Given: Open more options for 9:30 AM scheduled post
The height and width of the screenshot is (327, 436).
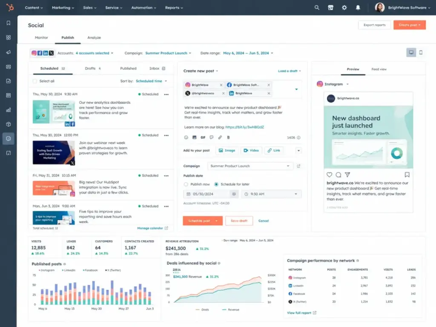Looking at the screenshot, I should pos(166,95).
